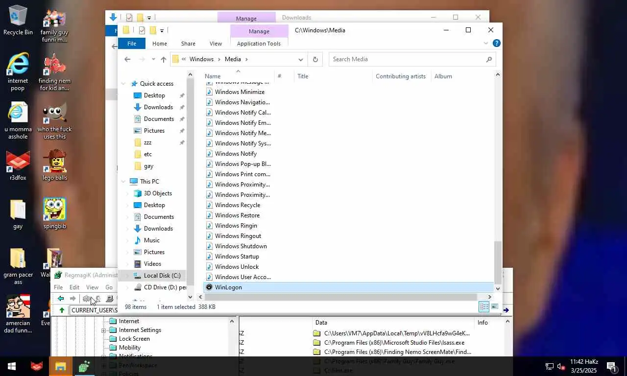The height and width of the screenshot is (376, 627).
Task: Open RegmagiK Edit menu
Action: click(74, 287)
